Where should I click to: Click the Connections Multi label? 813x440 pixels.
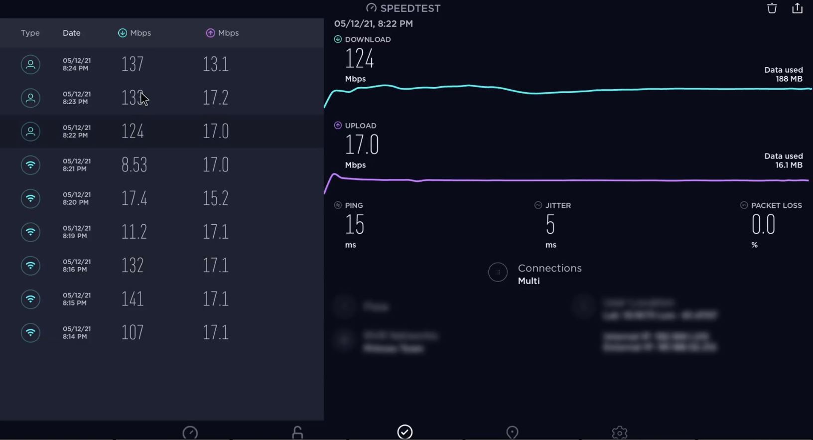(549, 274)
